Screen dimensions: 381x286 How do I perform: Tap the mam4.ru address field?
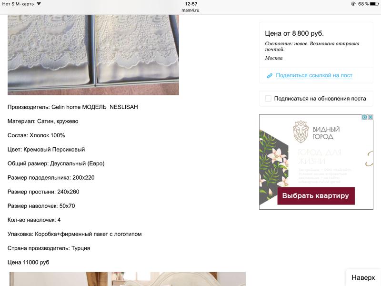190,10
